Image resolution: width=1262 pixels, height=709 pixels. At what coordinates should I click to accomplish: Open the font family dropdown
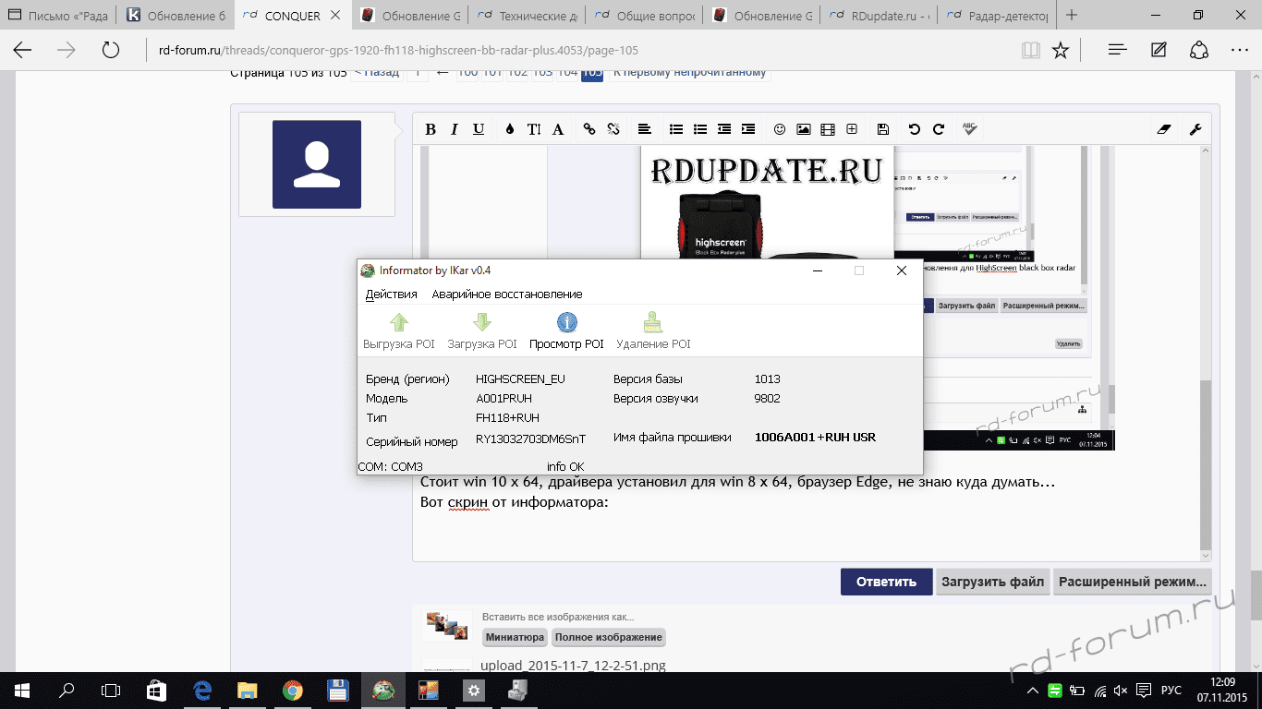pos(558,129)
